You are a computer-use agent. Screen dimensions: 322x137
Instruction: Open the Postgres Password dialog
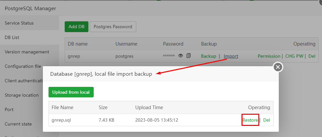(x=113, y=27)
